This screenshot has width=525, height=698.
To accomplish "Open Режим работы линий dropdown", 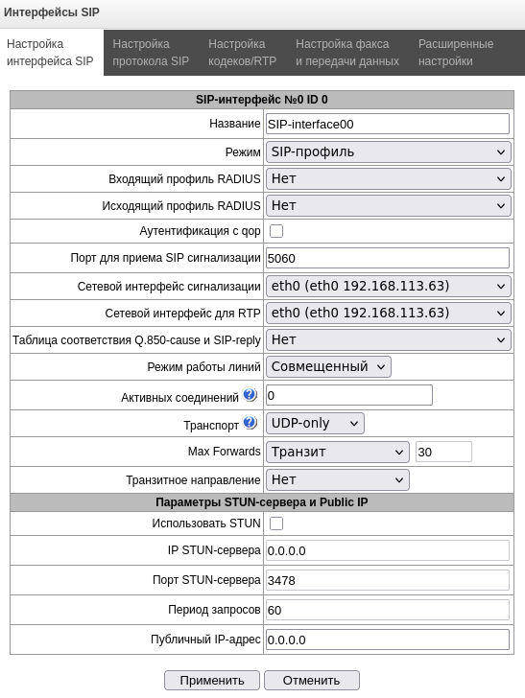I will 328,367.
